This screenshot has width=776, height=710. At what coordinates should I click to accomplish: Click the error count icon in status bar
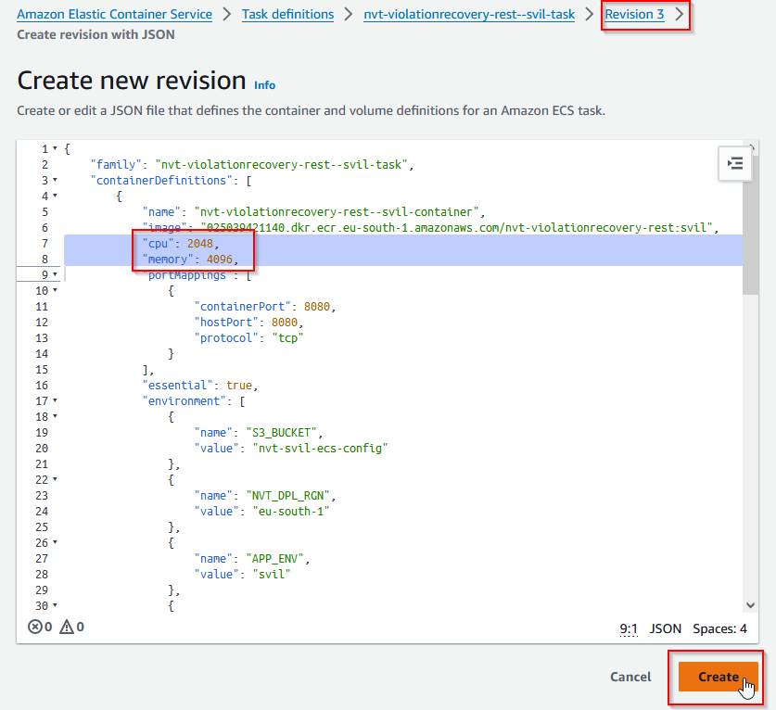pyautogui.click(x=35, y=628)
